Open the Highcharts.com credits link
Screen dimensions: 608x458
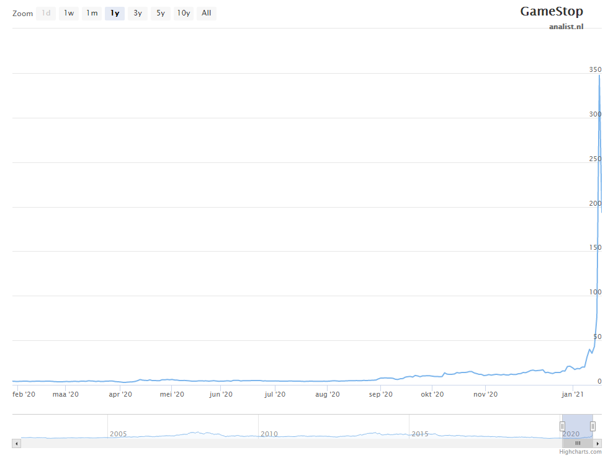coord(581,452)
